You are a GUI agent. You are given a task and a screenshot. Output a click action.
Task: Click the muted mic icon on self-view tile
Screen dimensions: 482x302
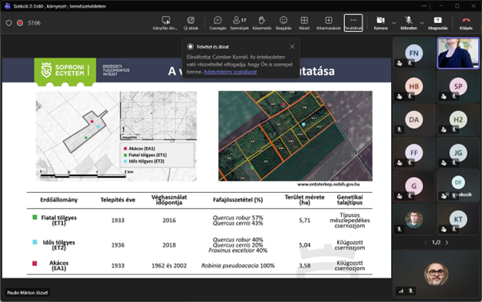(410, 291)
